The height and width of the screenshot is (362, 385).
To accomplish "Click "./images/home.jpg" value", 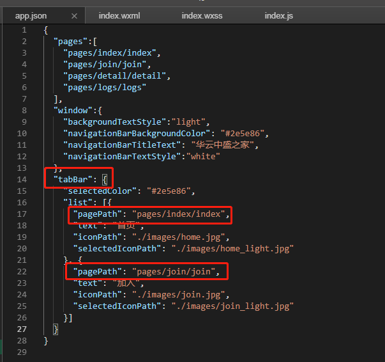I will [x=179, y=237].
